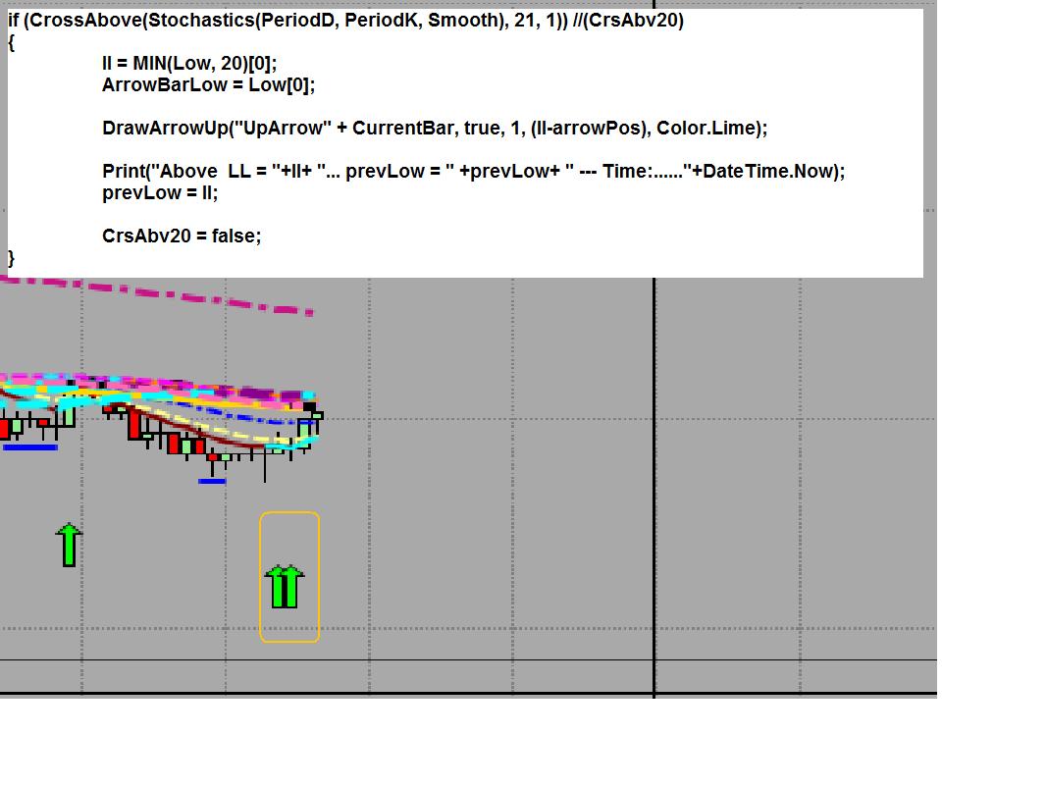Select the small black square marker above the last candle
The height and width of the screenshot is (788, 1046).
click(309, 406)
